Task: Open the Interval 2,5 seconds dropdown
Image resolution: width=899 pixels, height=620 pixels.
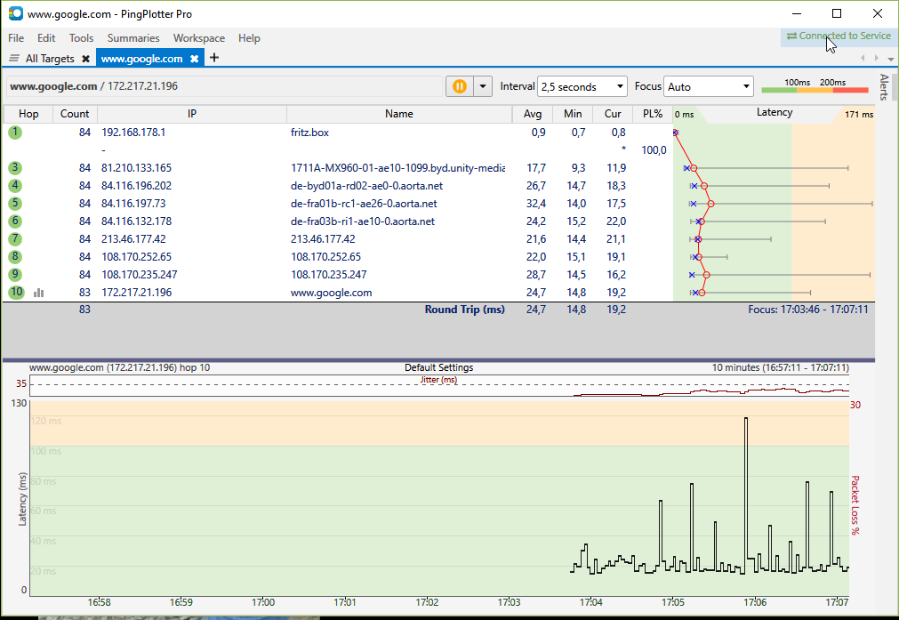Action: click(582, 86)
